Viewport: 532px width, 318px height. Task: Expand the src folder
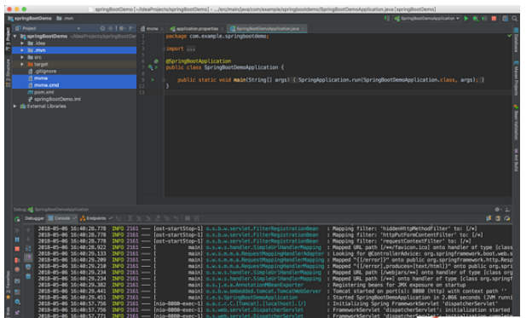pyautogui.click(x=22, y=57)
